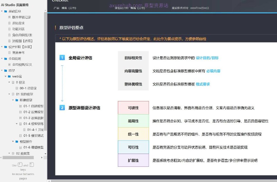Open the 01-2 设置模型 page
This screenshot has height=182, width=277.
point(33,112)
